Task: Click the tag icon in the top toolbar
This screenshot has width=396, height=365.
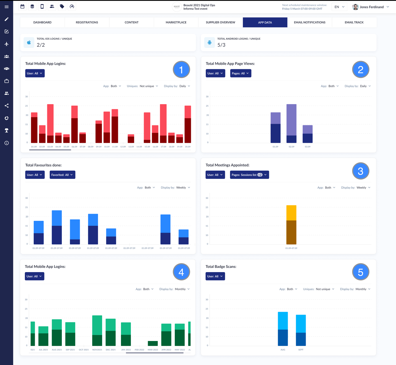Action: pyautogui.click(x=62, y=6)
